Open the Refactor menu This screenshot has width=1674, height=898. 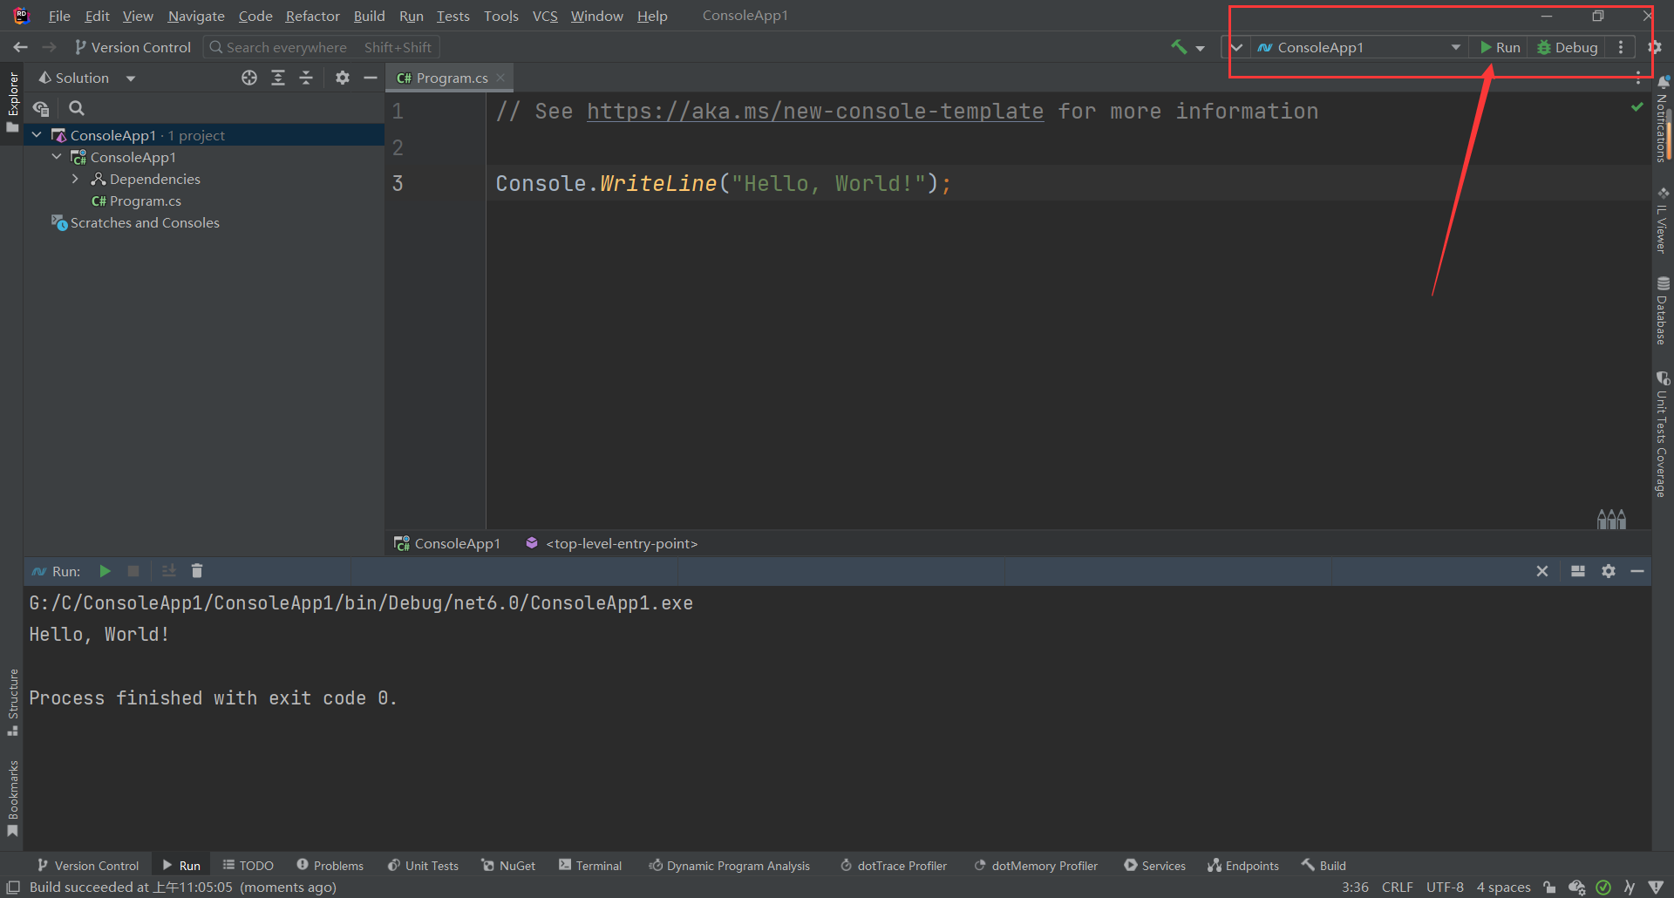pyautogui.click(x=312, y=16)
